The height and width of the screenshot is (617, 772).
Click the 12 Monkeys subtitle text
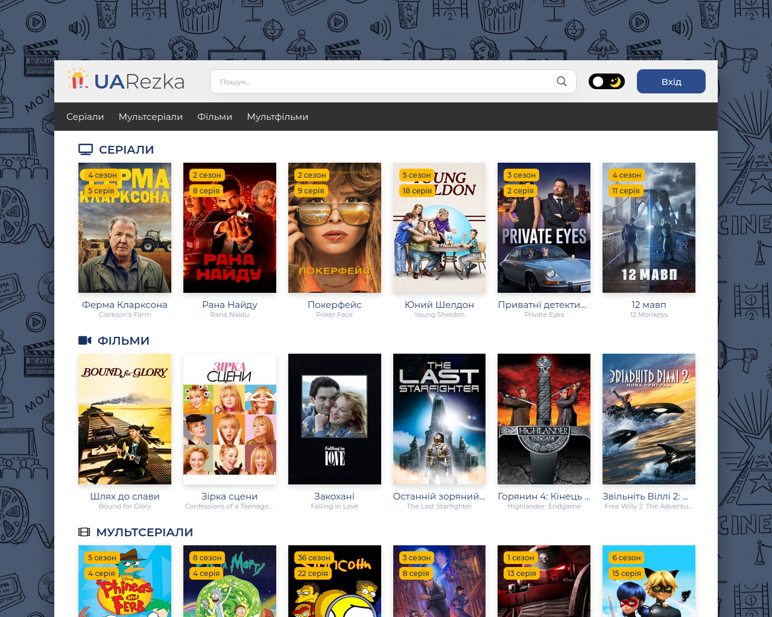649,315
